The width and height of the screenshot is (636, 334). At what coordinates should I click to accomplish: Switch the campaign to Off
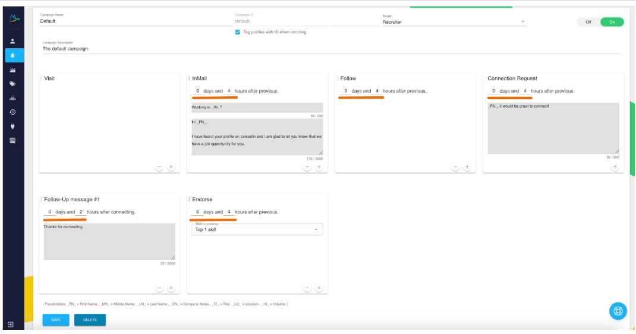tap(588, 22)
